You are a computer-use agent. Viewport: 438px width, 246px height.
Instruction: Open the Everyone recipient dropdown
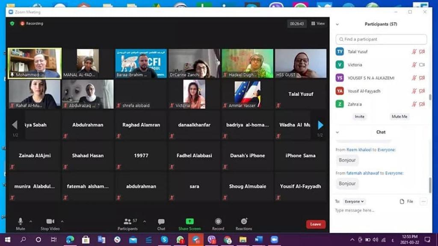[x=355, y=202]
